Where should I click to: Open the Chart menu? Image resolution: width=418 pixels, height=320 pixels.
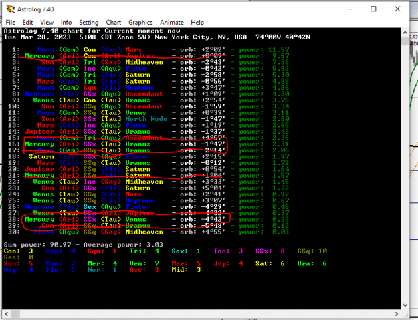(x=114, y=23)
